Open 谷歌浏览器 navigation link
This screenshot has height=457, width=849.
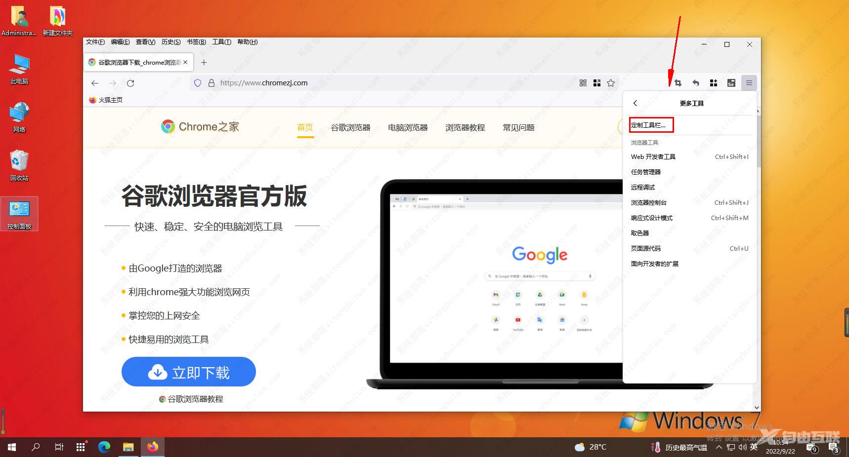[350, 127]
